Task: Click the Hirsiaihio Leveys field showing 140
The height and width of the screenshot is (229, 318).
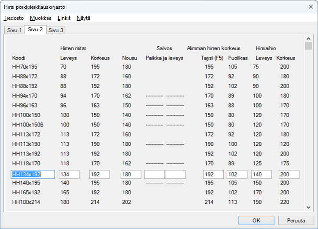Action: [261, 174]
